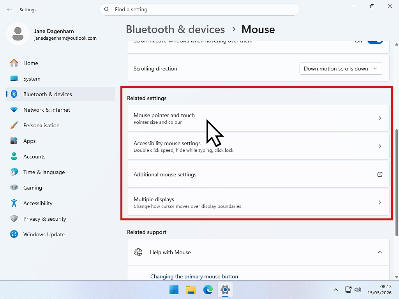This screenshot has height=299, width=399.
Task: Open Changing the primary mouse button link
Action: pos(194,276)
